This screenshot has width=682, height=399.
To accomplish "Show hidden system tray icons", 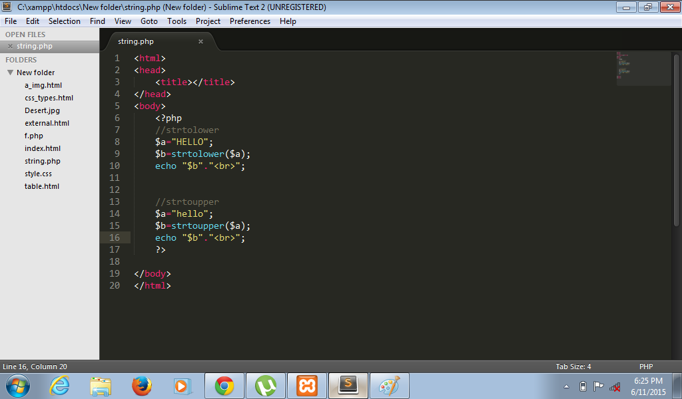I will (x=566, y=386).
